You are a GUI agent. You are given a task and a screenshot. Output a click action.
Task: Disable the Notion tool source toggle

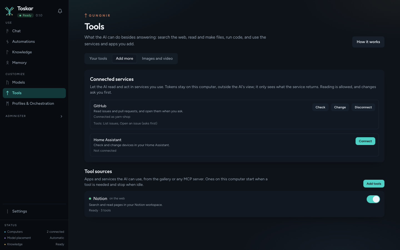(373, 199)
